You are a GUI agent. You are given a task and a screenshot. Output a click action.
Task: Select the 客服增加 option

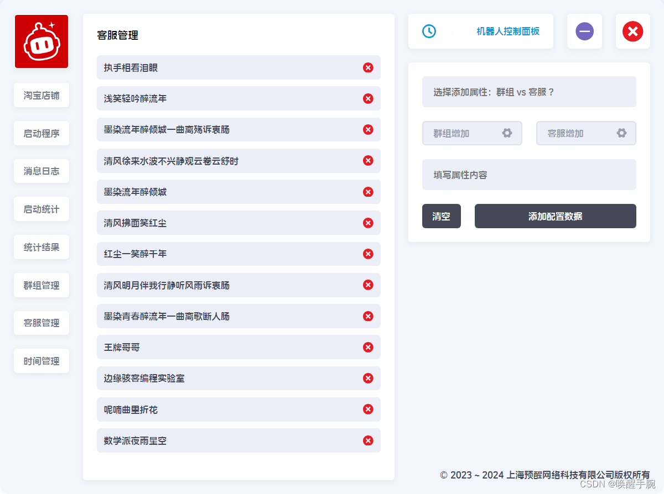click(586, 133)
